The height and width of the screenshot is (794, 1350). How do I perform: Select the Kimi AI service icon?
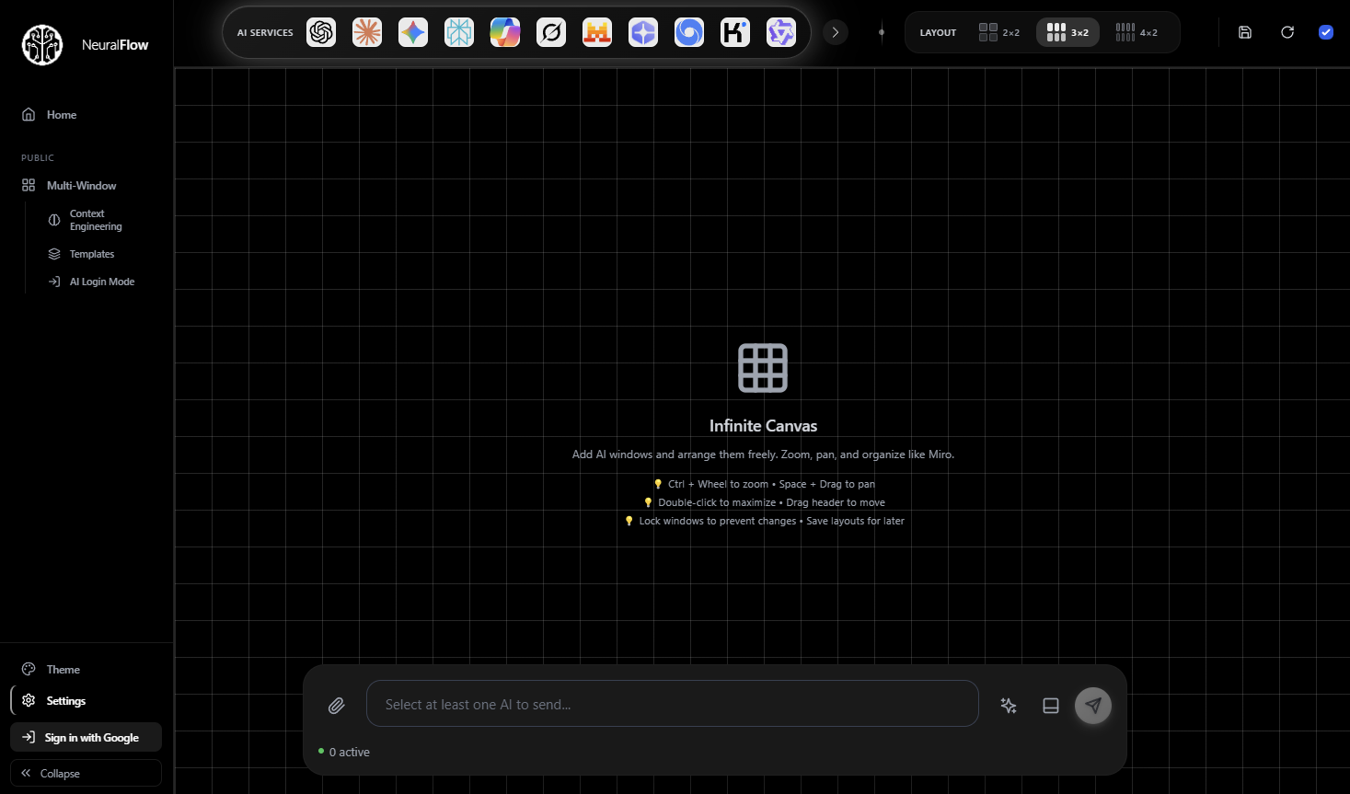(x=734, y=32)
